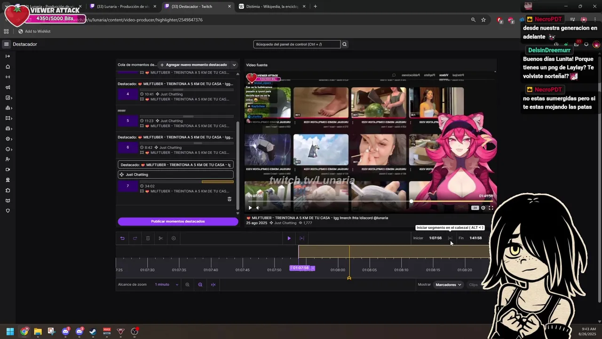Zoom in on the timeline
602x339 pixels.
coord(187,284)
